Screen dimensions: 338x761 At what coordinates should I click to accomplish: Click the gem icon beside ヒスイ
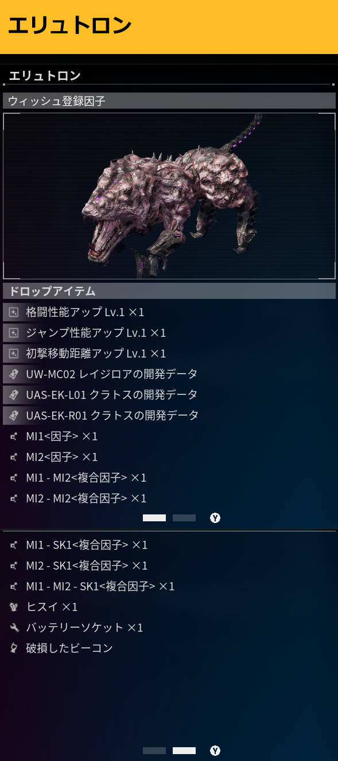click(x=14, y=607)
